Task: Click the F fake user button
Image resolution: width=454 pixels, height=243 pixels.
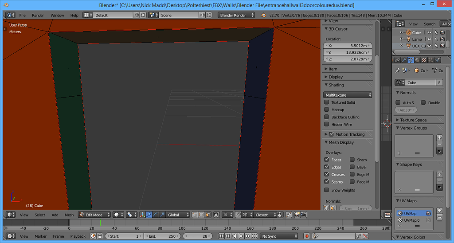Action: point(439,82)
